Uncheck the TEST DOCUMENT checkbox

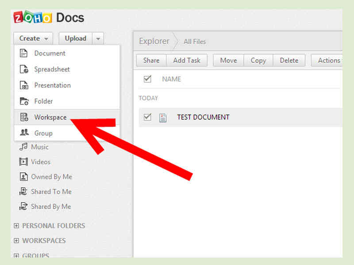[x=147, y=117]
